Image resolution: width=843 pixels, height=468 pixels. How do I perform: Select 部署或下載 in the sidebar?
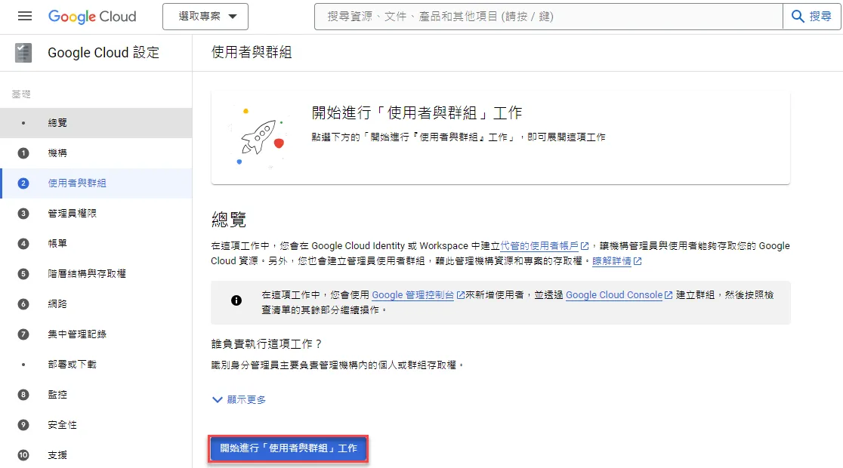[96, 365]
